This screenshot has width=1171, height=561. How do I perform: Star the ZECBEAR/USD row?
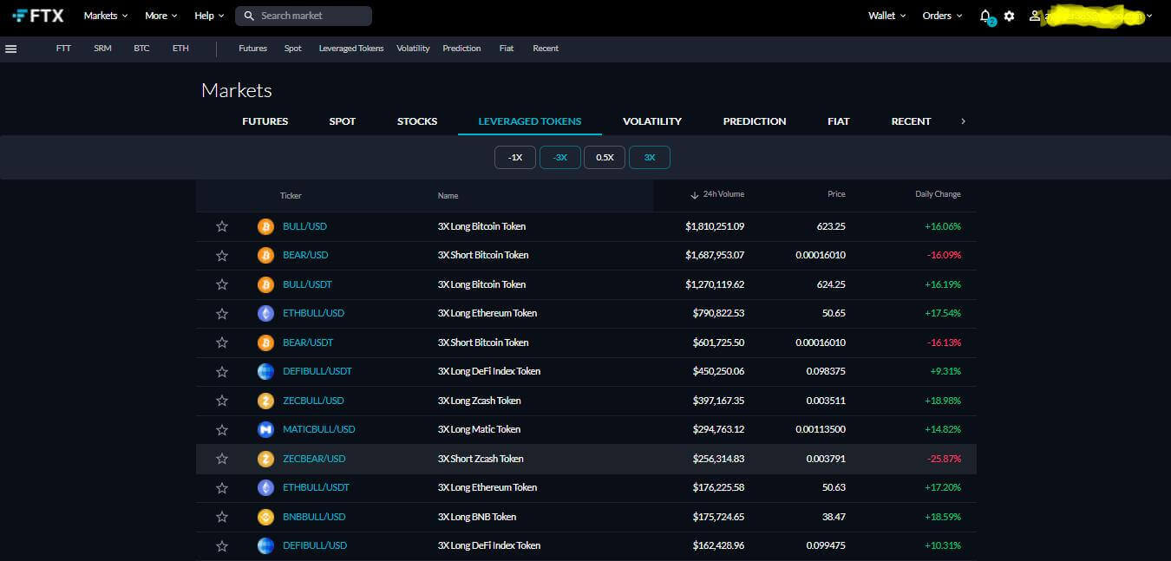tap(222, 459)
